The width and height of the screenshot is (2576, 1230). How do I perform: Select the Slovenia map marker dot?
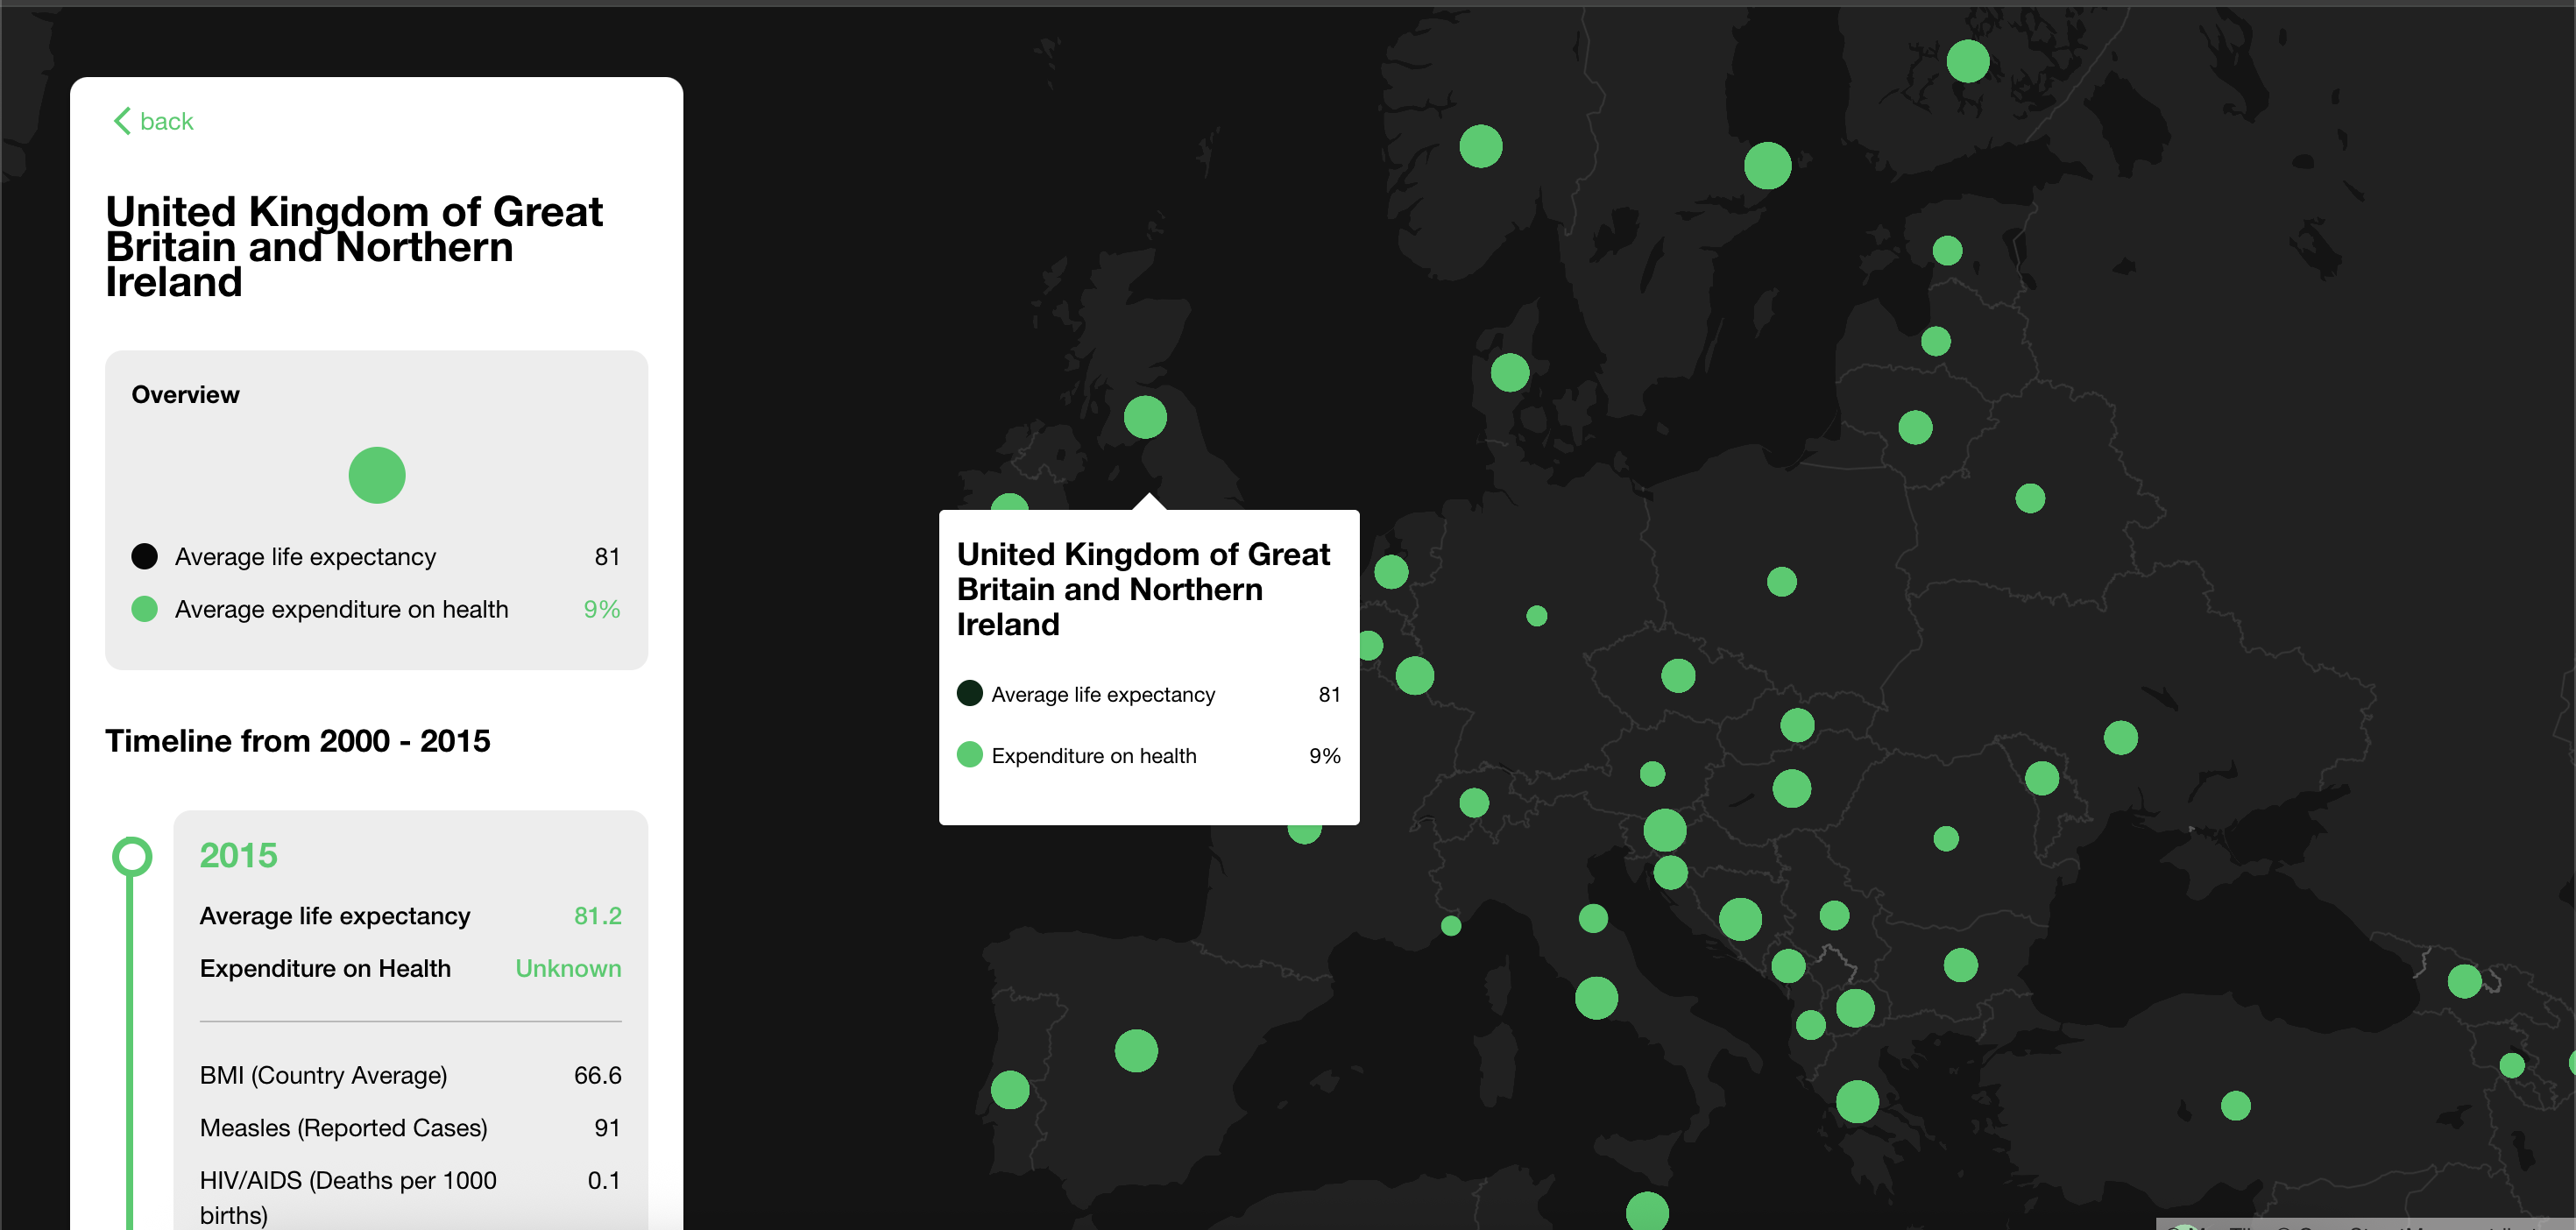[1665, 830]
